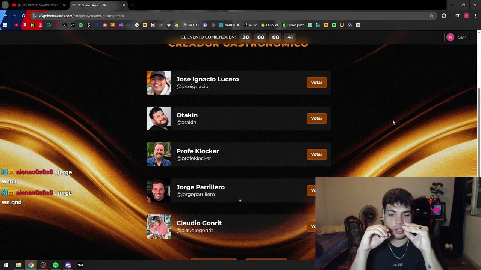This screenshot has height=270, width=481.
Task: Open the SoundCloud bookmark icon
Action: (x=113, y=25)
